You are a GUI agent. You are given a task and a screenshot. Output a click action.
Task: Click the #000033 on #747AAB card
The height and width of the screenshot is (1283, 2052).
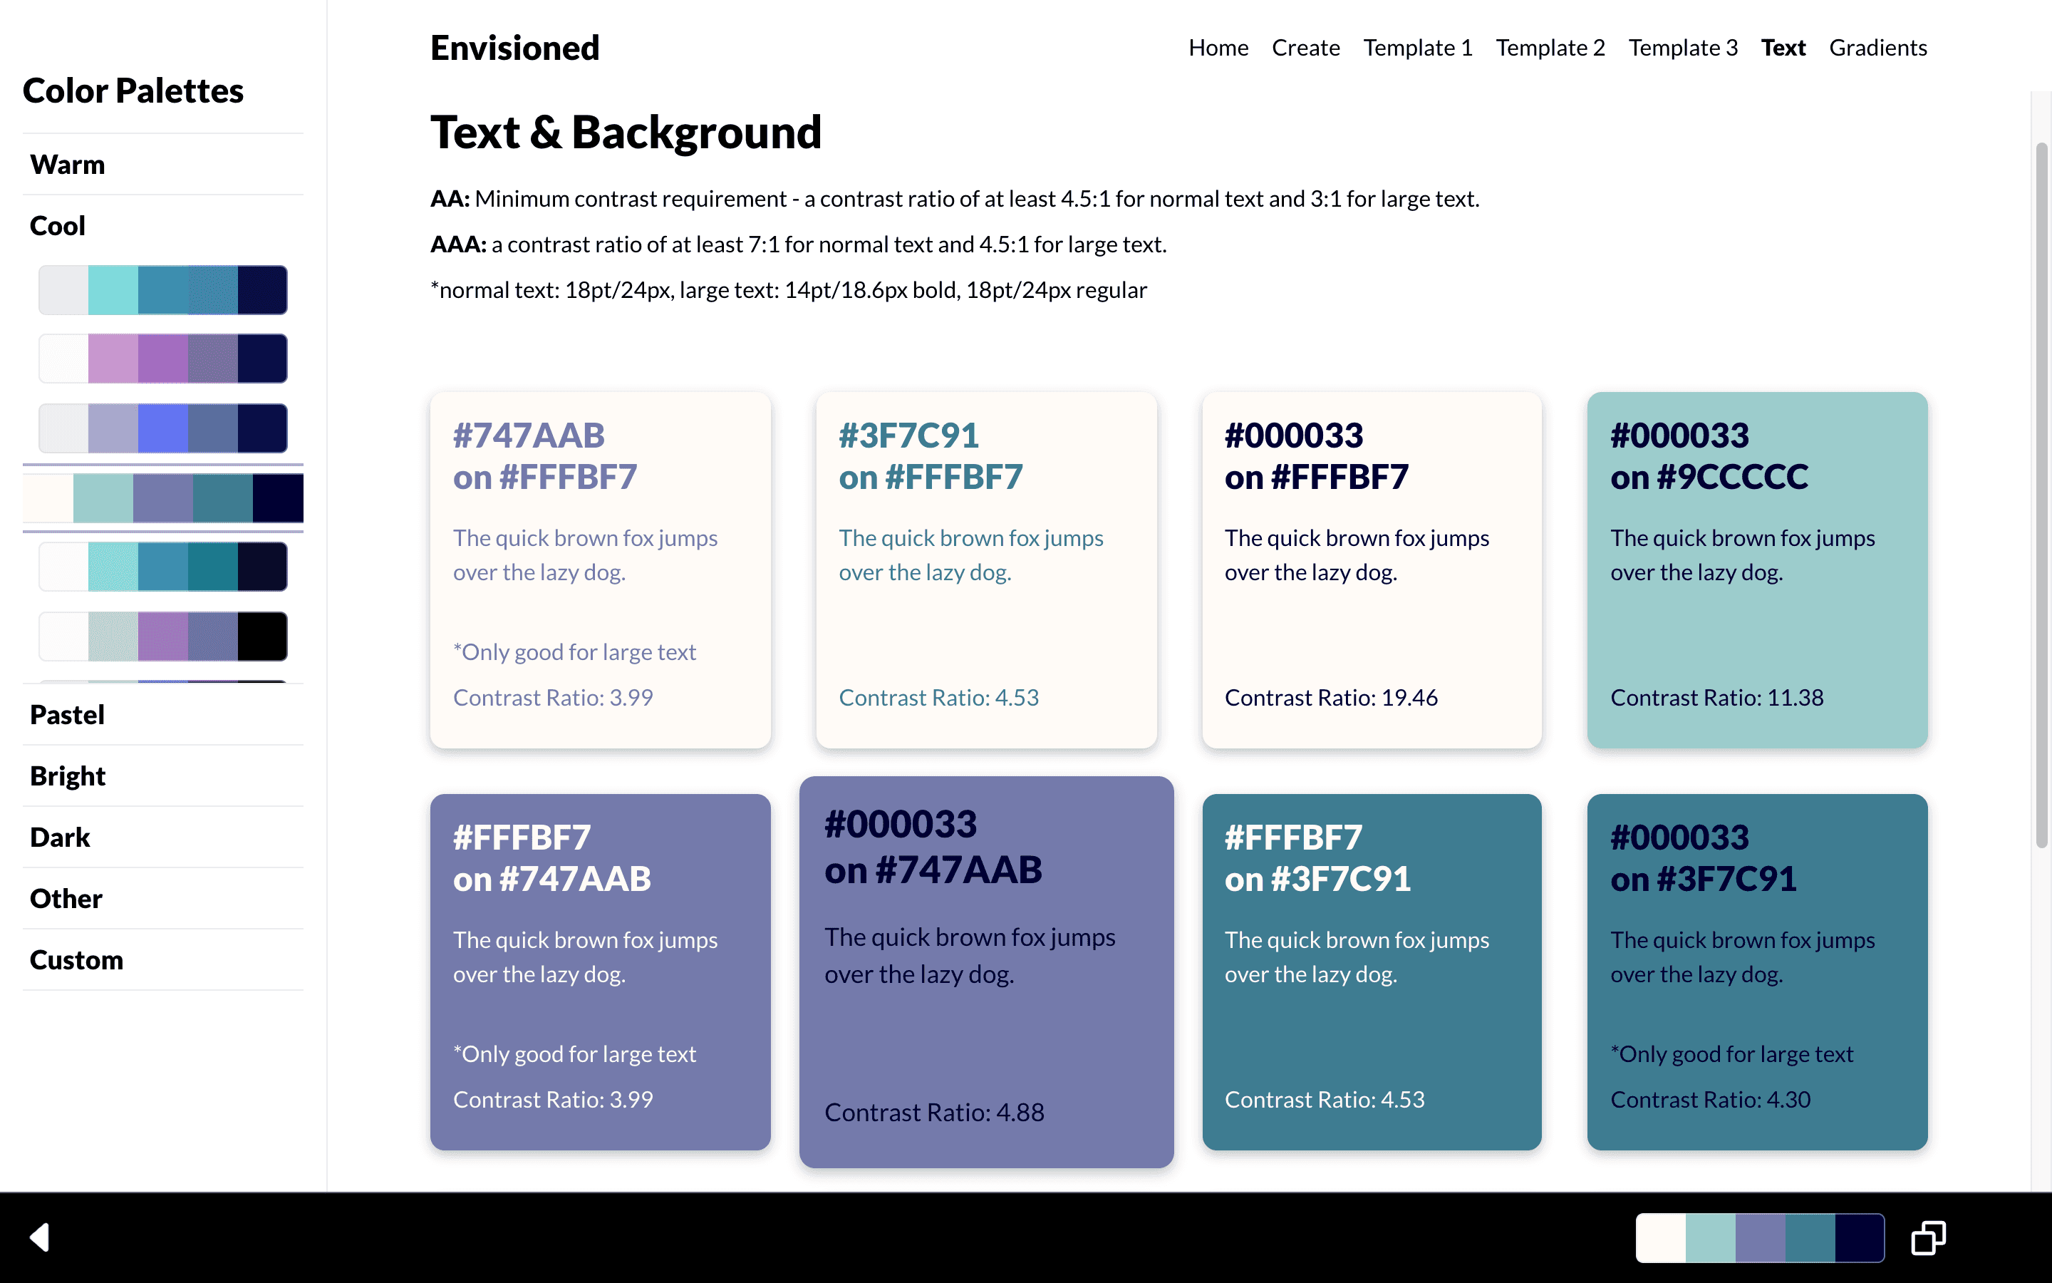pyautogui.click(x=986, y=972)
